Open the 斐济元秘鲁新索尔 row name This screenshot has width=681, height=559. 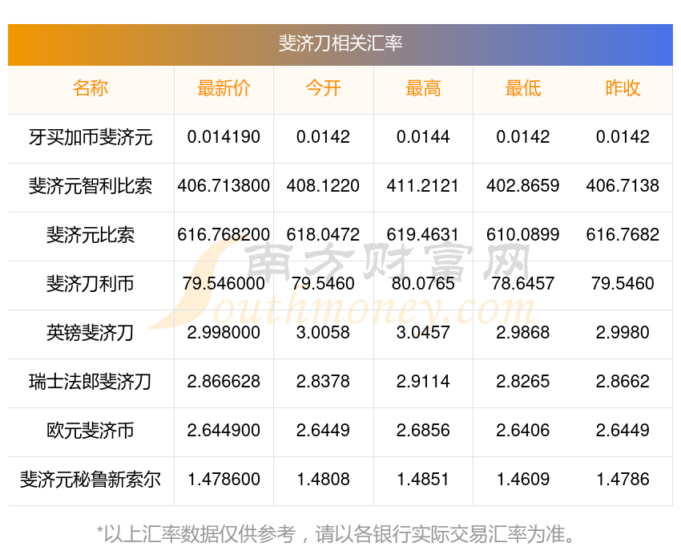point(91,480)
